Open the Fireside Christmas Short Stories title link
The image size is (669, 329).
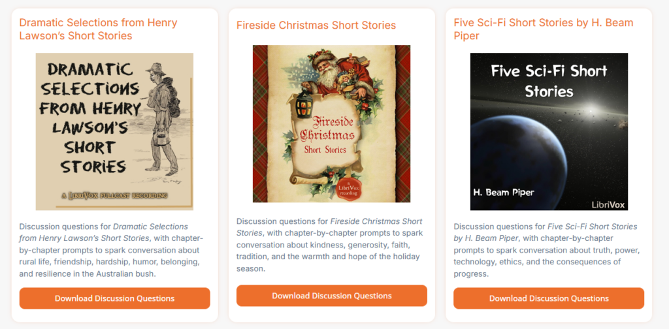pos(316,25)
